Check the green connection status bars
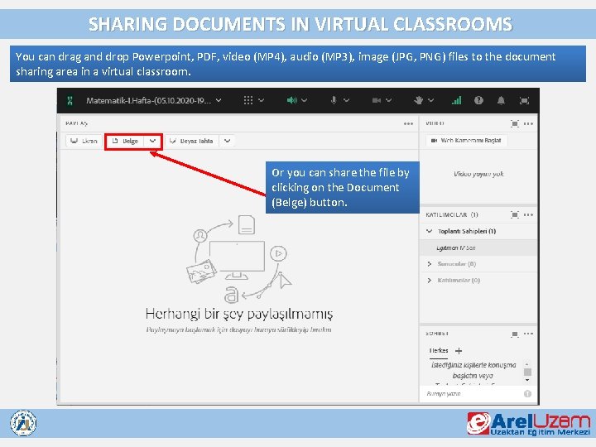 pos(456,100)
